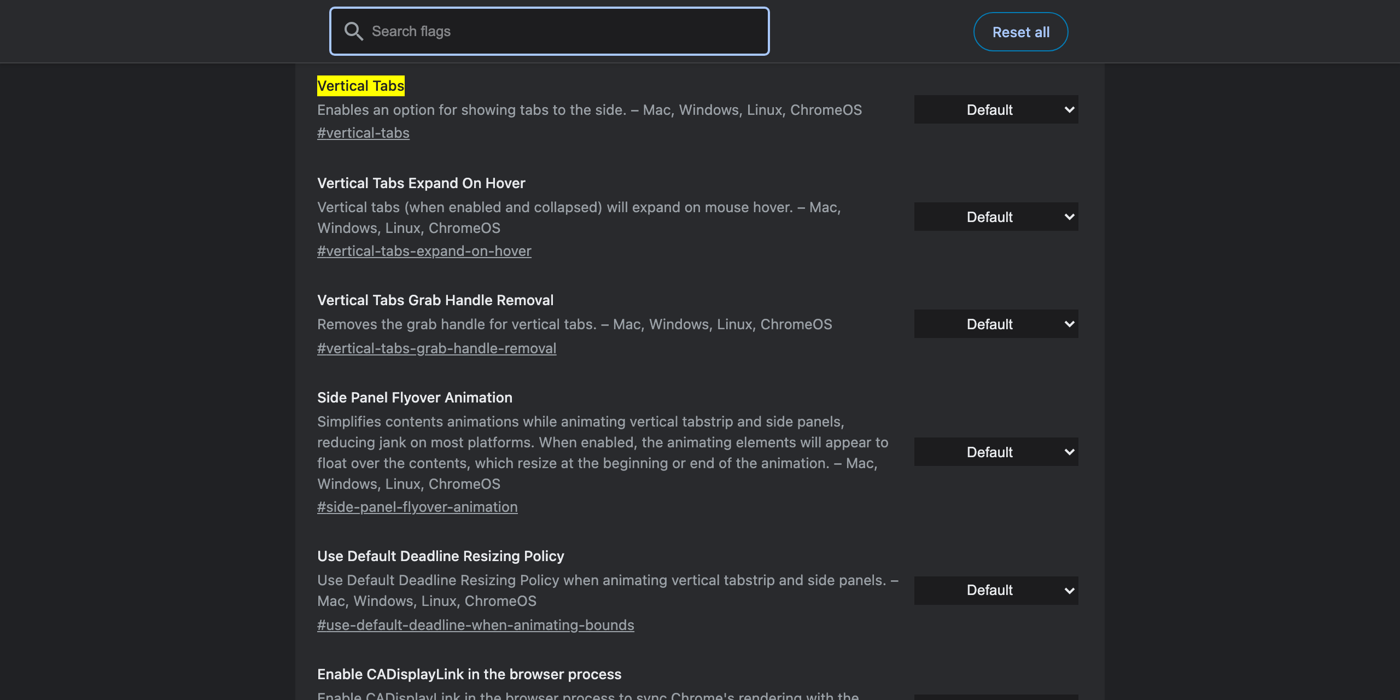Follow the #use-default-deadline-when-animating-bounds link
1400x700 pixels.
[x=476, y=625]
